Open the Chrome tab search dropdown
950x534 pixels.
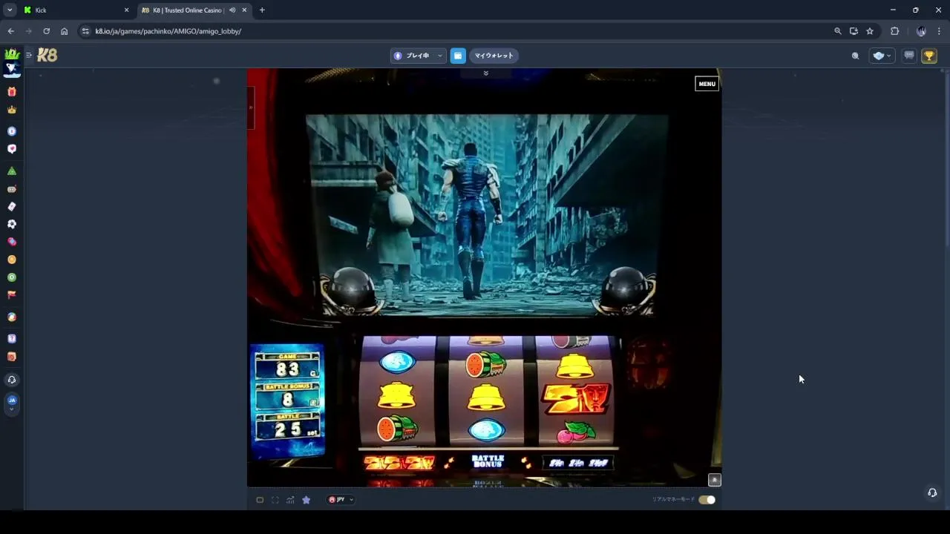coord(10,10)
